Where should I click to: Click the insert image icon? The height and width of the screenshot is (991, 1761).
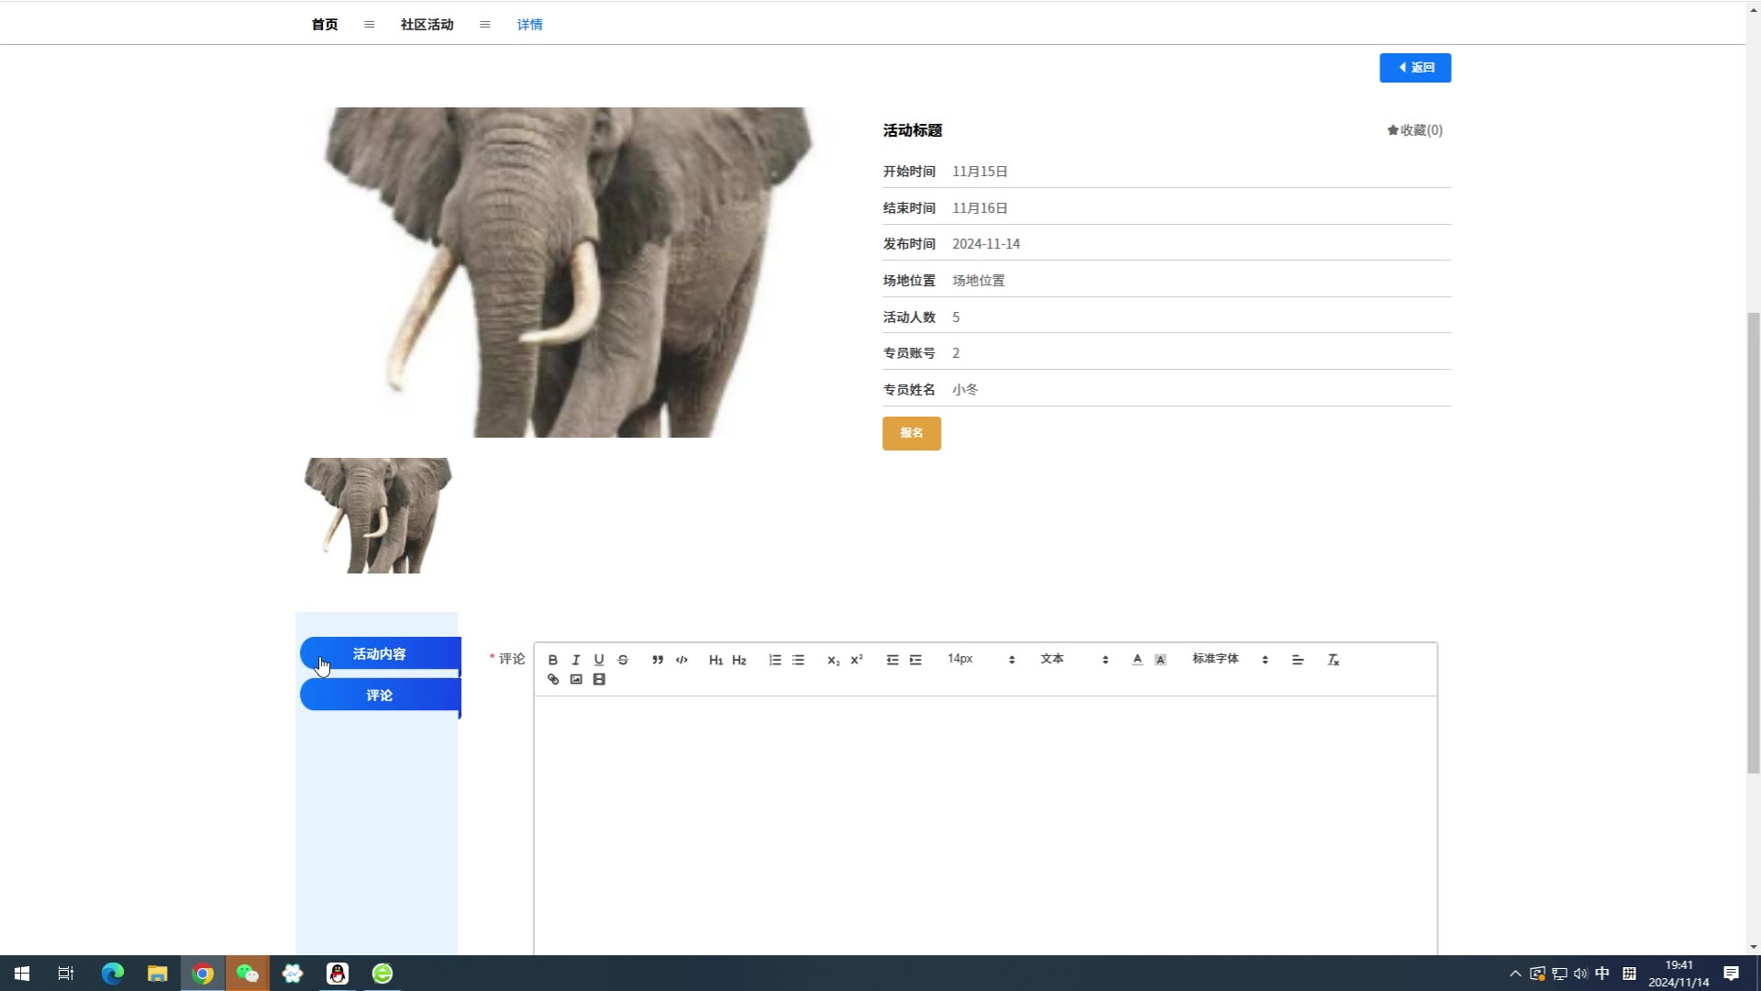(576, 680)
